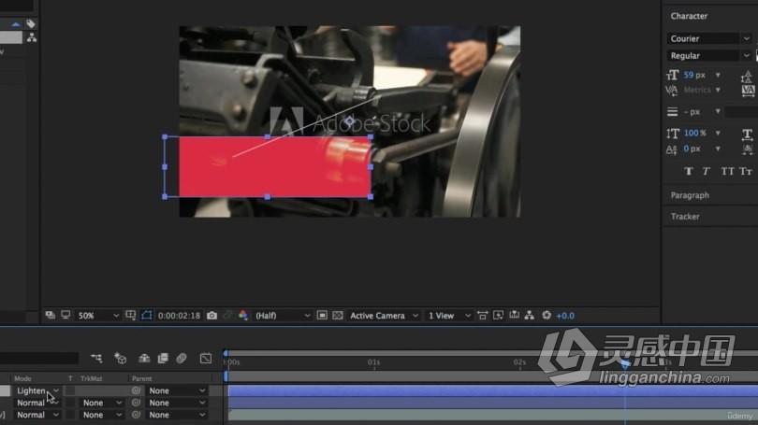Take a snapshot with the camera icon
Viewport: 758px width, 425px height.
(x=211, y=316)
